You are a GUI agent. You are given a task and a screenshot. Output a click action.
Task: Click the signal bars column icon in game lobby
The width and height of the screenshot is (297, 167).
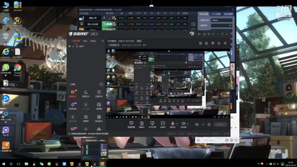pyautogui.click(x=121, y=13)
